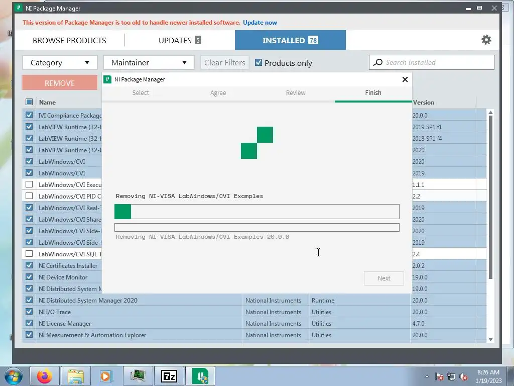Screen dimensions: 514x386
Task: Click the search magnifier icon
Action: coord(378,62)
